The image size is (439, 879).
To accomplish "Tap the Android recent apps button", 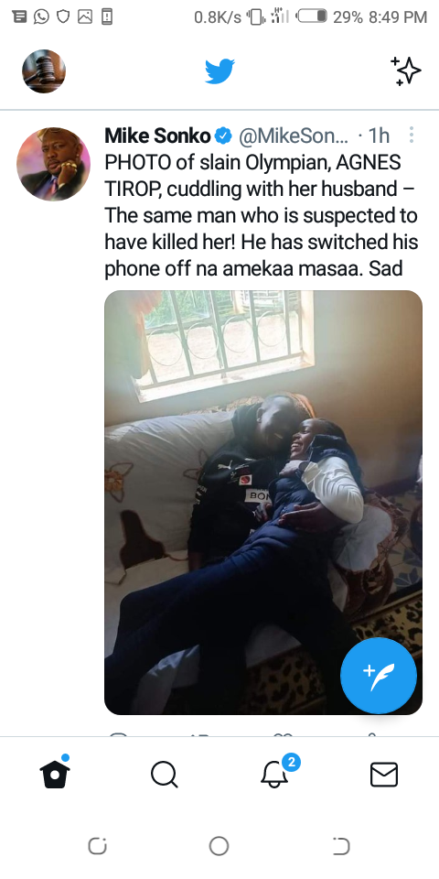I will click(98, 846).
